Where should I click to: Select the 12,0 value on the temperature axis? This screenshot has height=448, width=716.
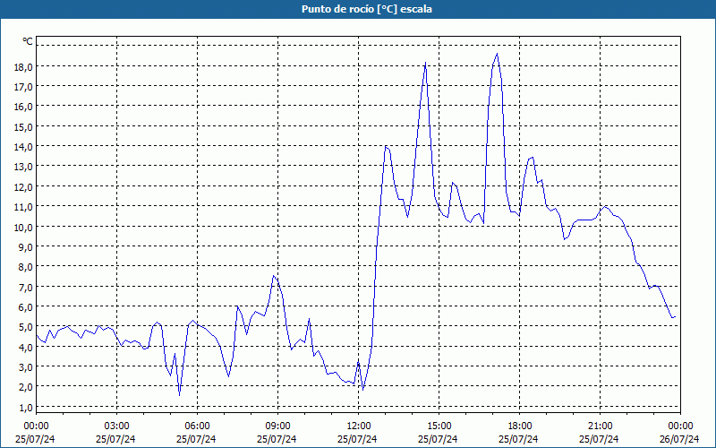tap(24, 186)
